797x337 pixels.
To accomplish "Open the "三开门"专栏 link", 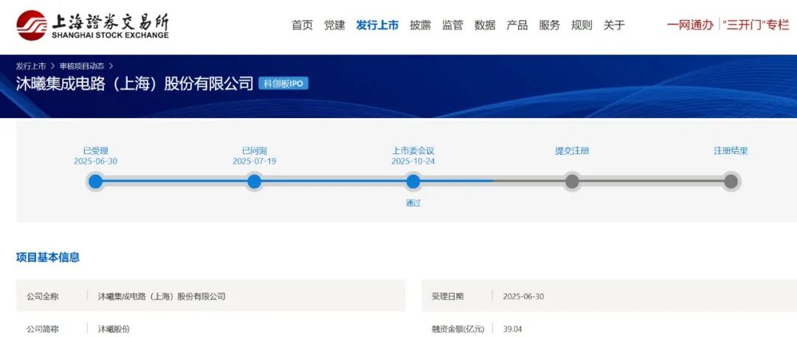I will coord(756,25).
